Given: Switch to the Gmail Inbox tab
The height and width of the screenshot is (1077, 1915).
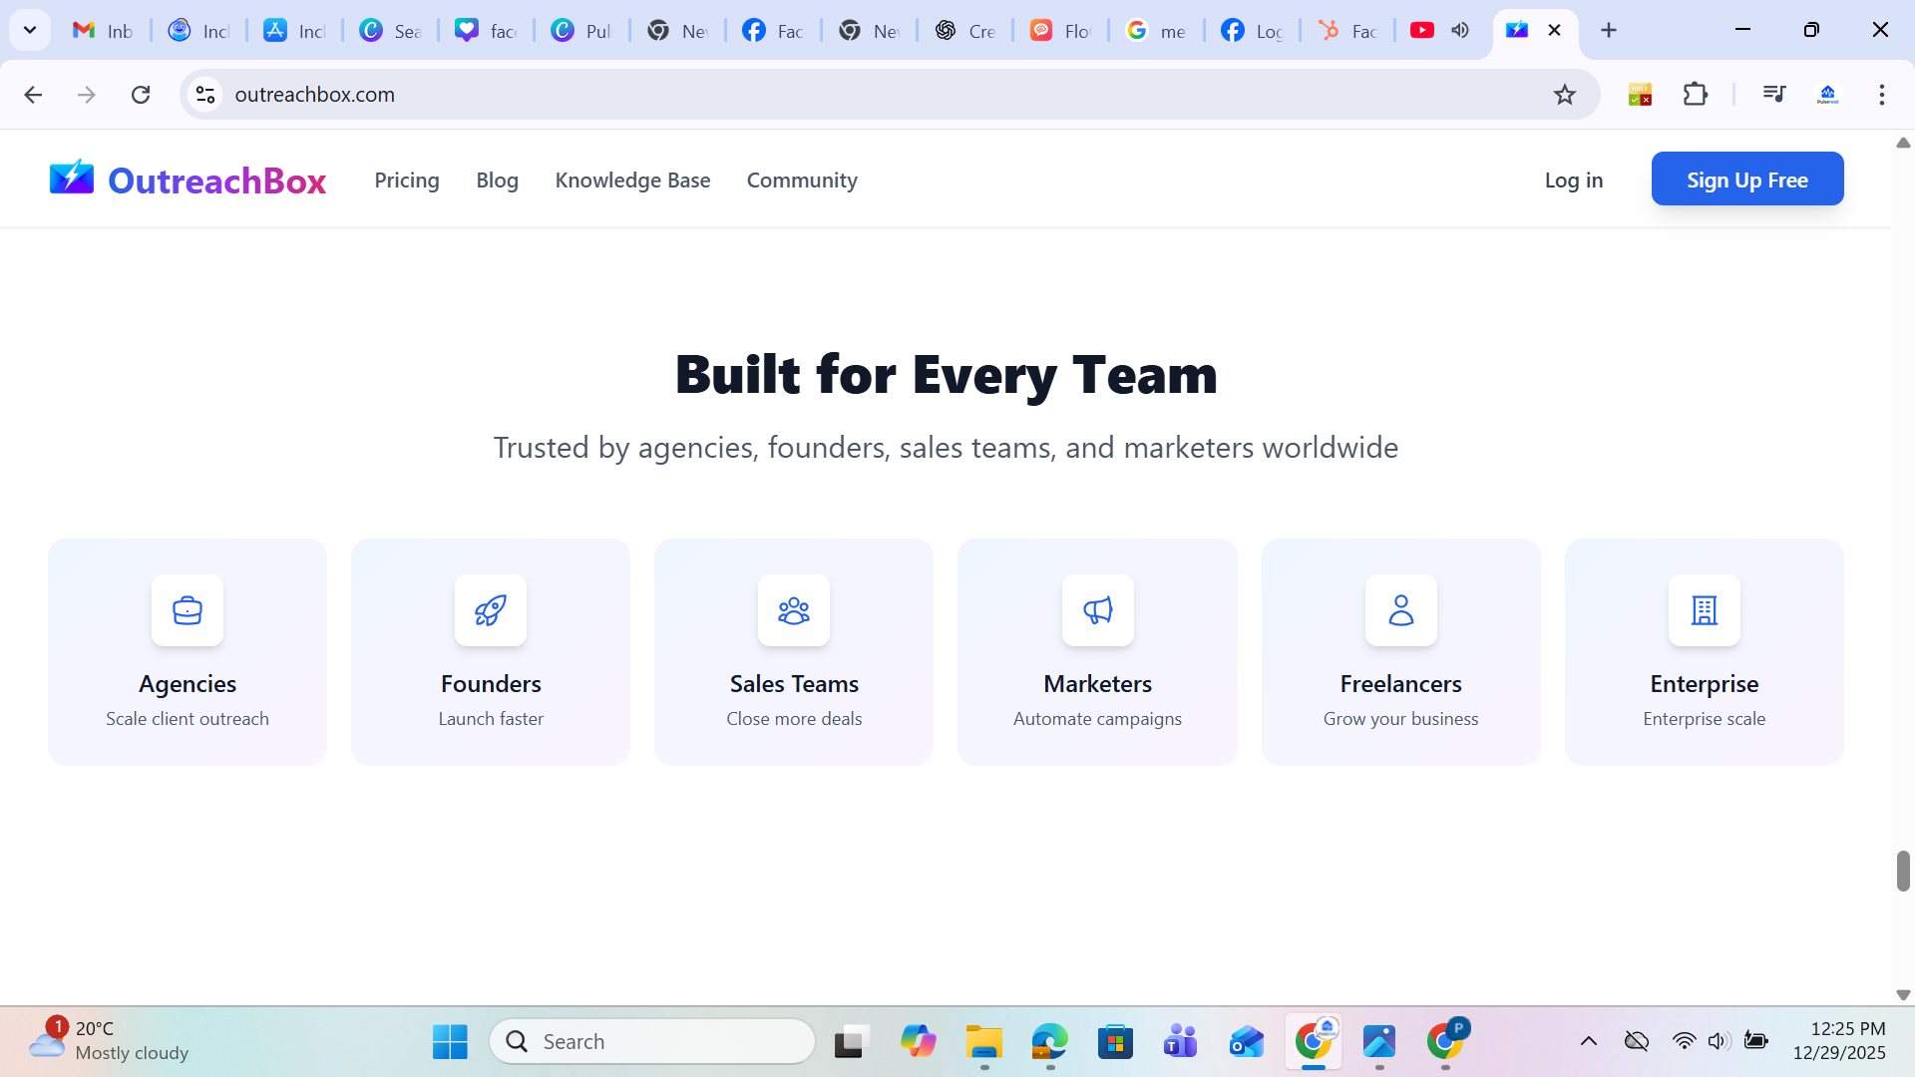Looking at the screenshot, I should click(104, 30).
